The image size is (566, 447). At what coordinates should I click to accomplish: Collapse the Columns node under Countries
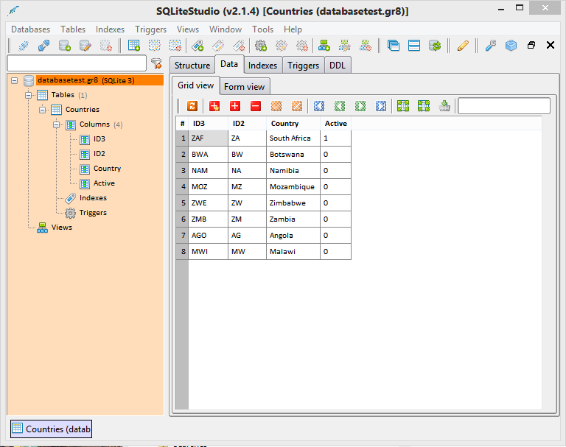57,124
